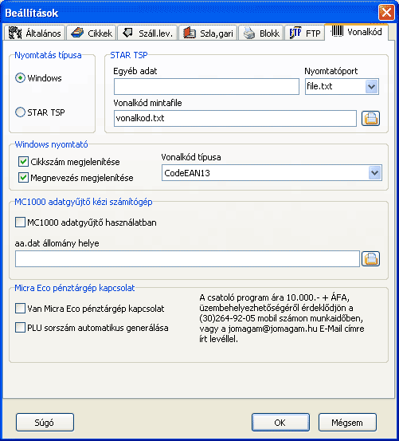
Task: Click the Mégsem button
Action: coord(347,422)
